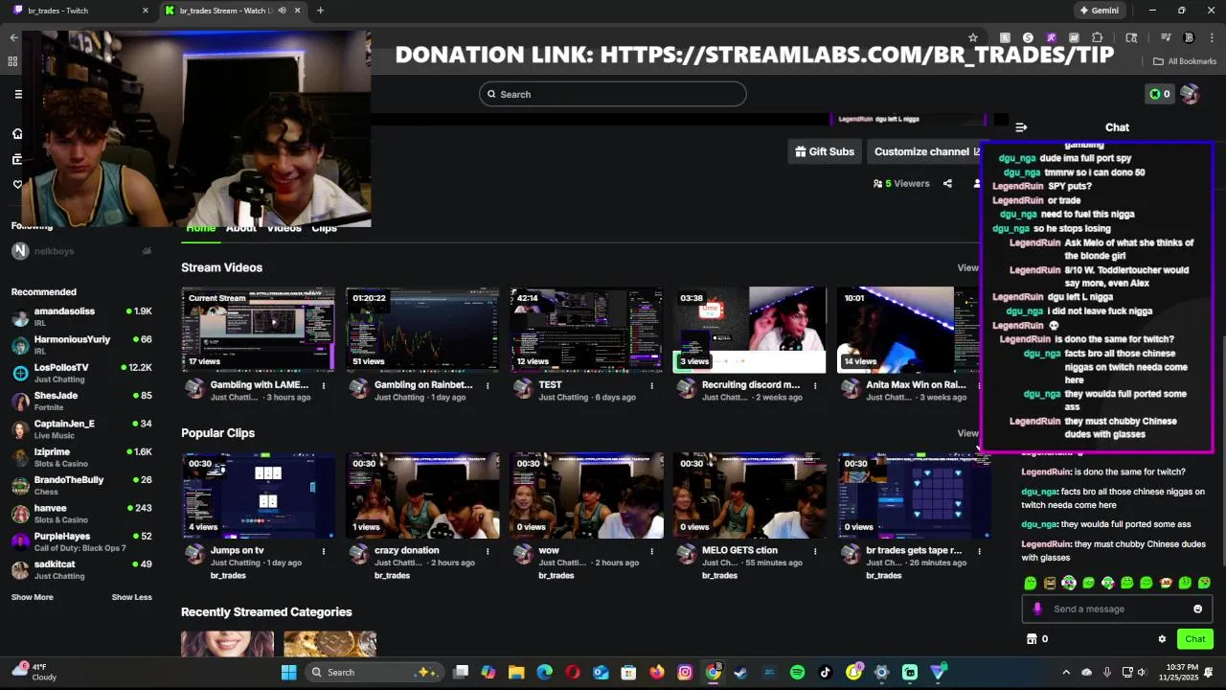The image size is (1226, 690).
Task: Open the Gambling on Rainbet video thumbnail
Action: tap(422, 329)
